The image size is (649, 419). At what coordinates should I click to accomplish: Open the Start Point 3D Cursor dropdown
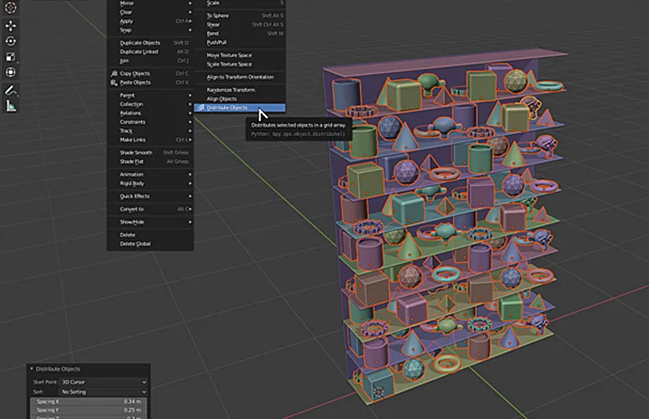tap(104, 382)
